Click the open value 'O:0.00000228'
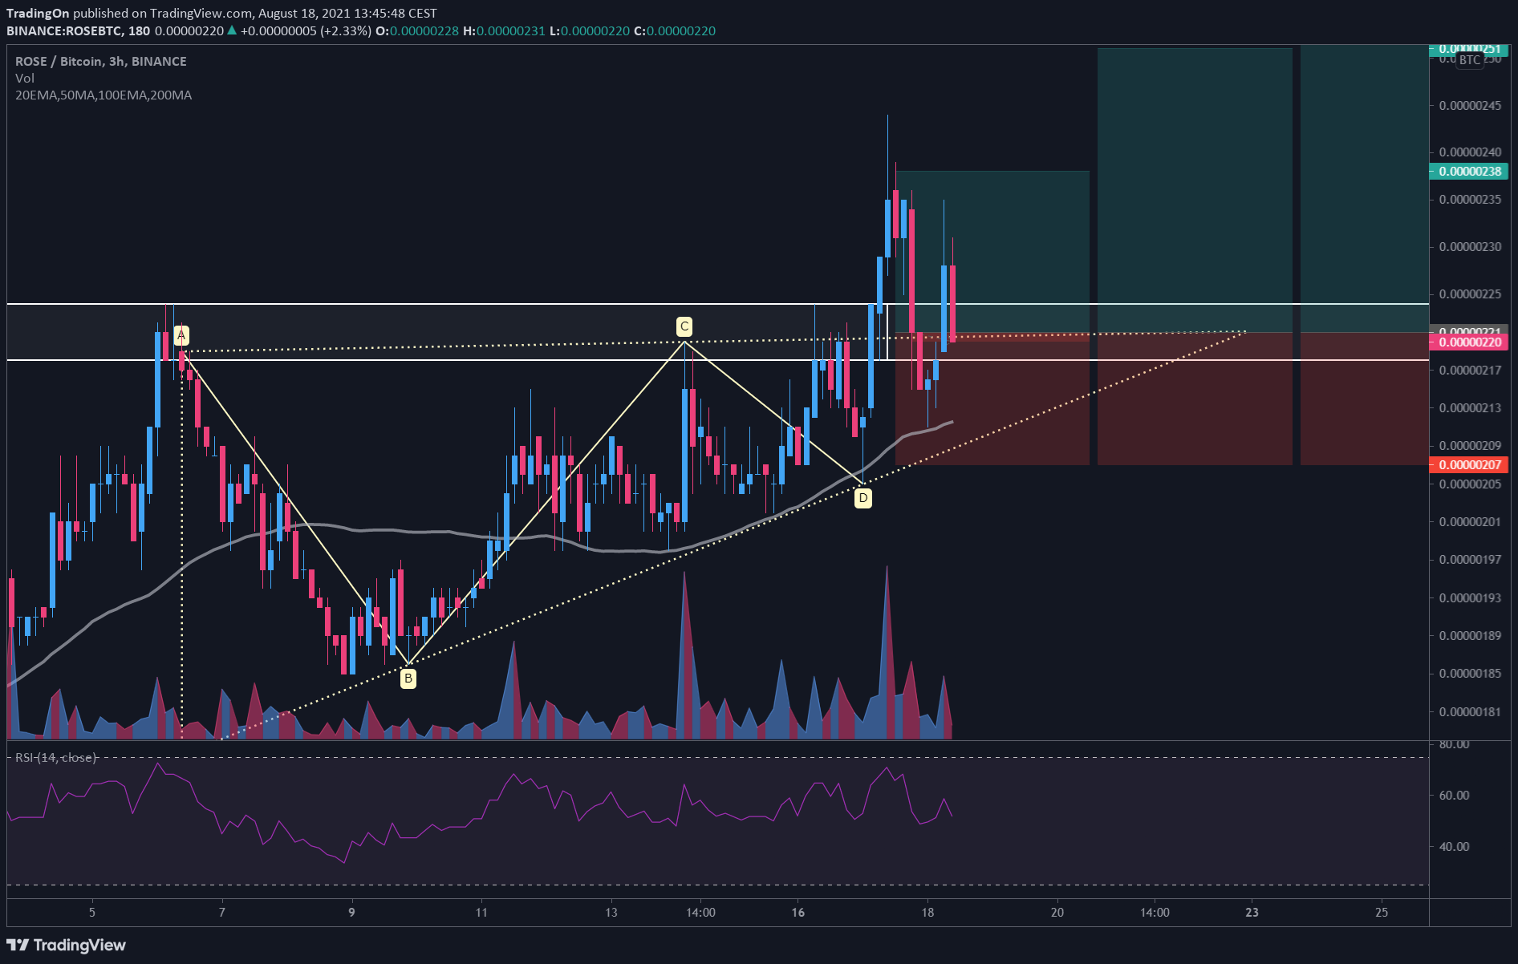The image size is (1518, 964). [417, 30]
